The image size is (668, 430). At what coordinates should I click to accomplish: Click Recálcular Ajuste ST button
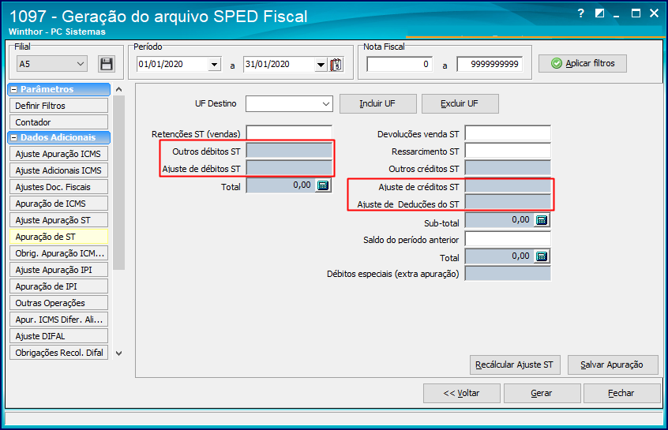[x=515, y=365]
